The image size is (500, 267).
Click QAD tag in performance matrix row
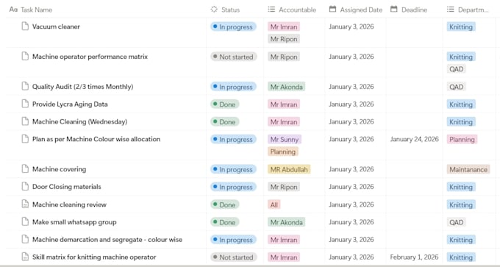[457, 69]
